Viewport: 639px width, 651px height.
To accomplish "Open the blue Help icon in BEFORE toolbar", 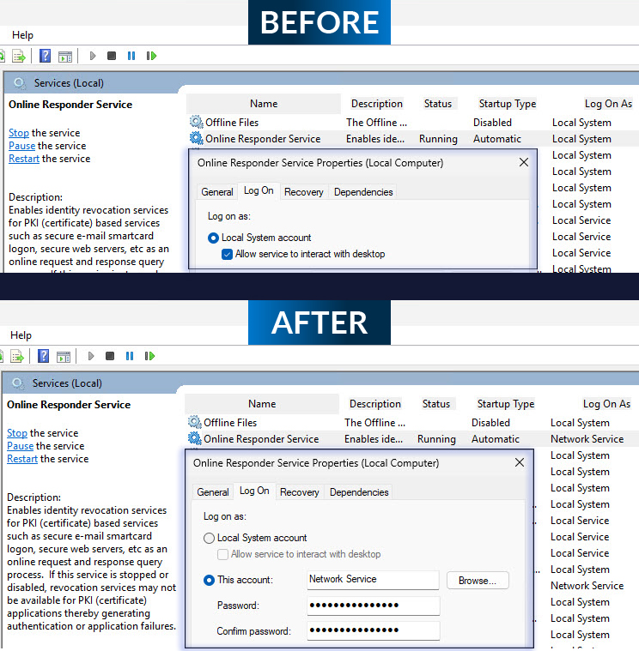I will (x=45, y=56).
